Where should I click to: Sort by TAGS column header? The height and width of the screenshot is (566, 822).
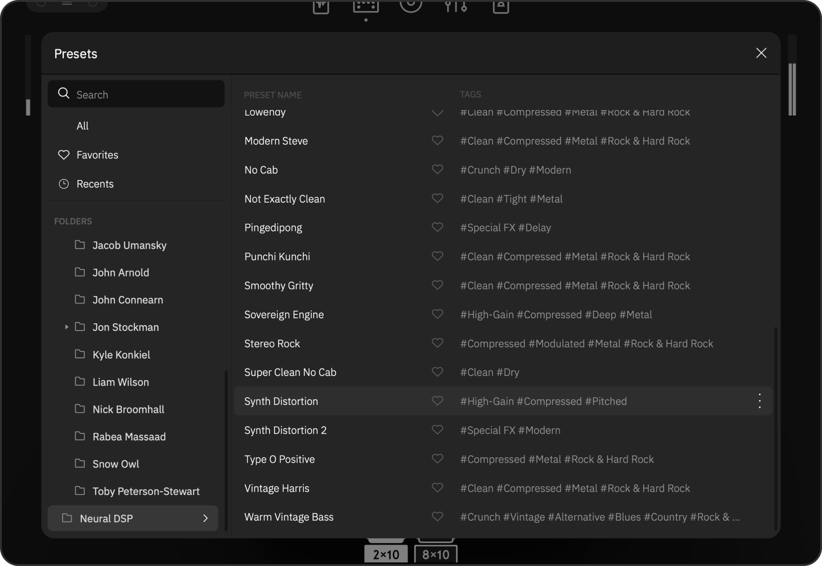(x=470, y=94)
